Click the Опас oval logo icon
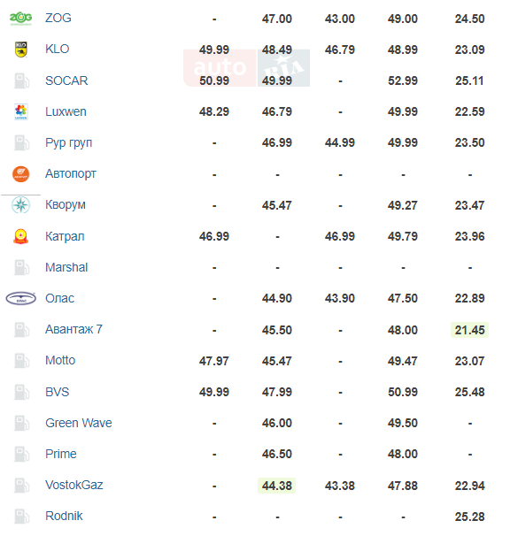Viewport: 510px width, 536px height. (x=21, y=298)
